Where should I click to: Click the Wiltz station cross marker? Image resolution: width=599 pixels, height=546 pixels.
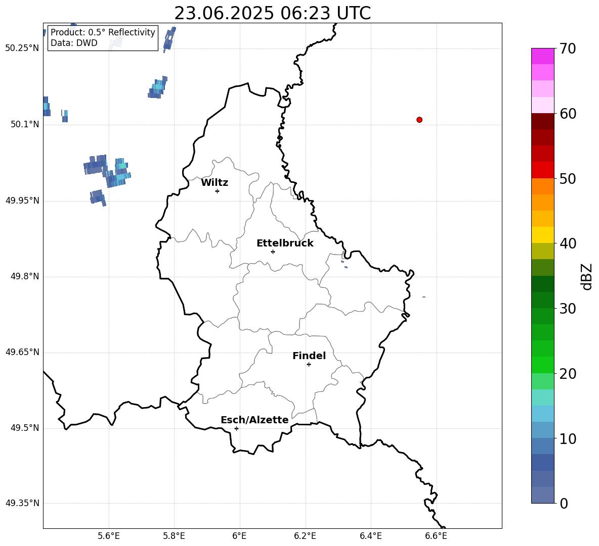(x=218, y=191)
